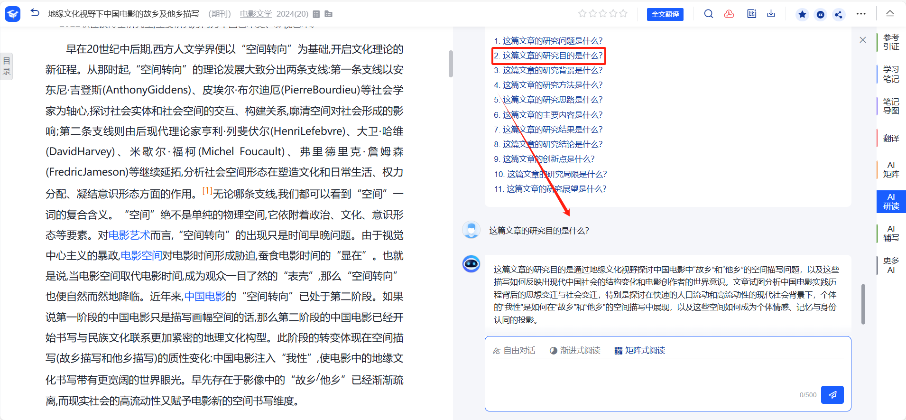Viewport: 906px width, 420px height.
Task: Expand the 目录 contents panel
Action: pos(7,66)
